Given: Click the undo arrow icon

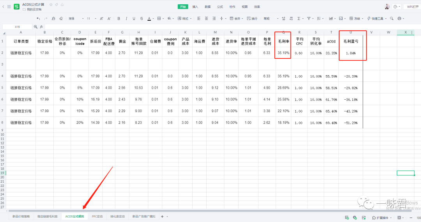Looking at the screenshot, I should click(38, 18).
